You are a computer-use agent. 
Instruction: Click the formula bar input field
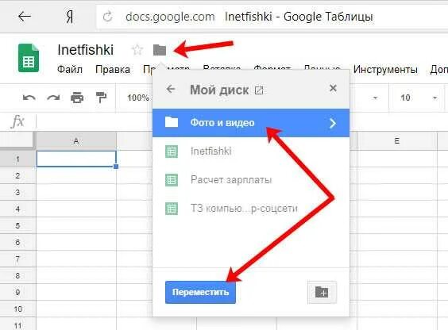pos(240,121)
